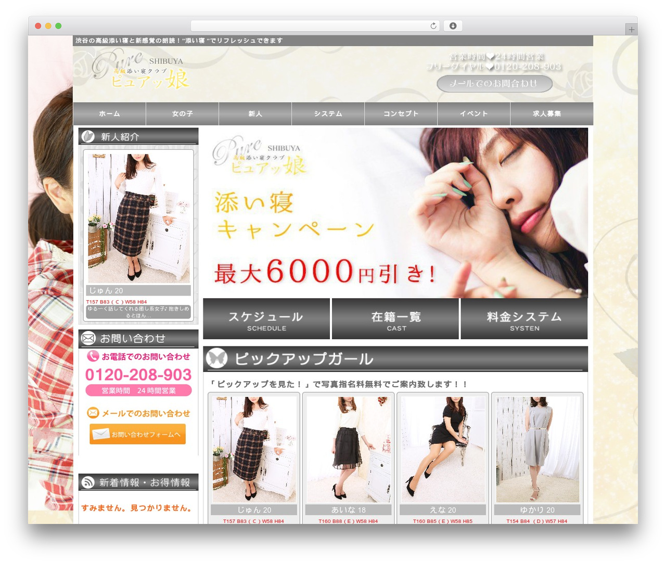Open the new girl じゅん photo in the sidebar

pyautogui.click(x=138, y=218)
